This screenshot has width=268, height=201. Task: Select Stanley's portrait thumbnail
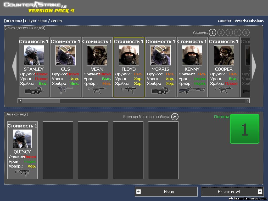pos(34,55)
